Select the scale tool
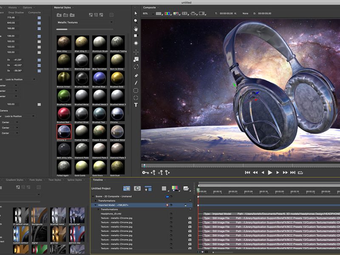340x255 pixels. click(136, 59)
